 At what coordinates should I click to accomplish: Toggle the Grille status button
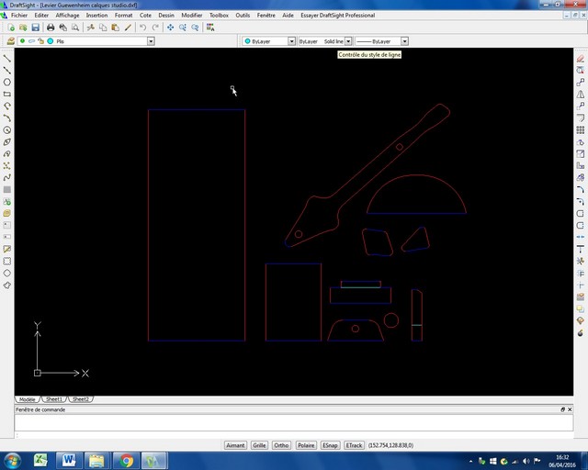(x=259, y=445)
